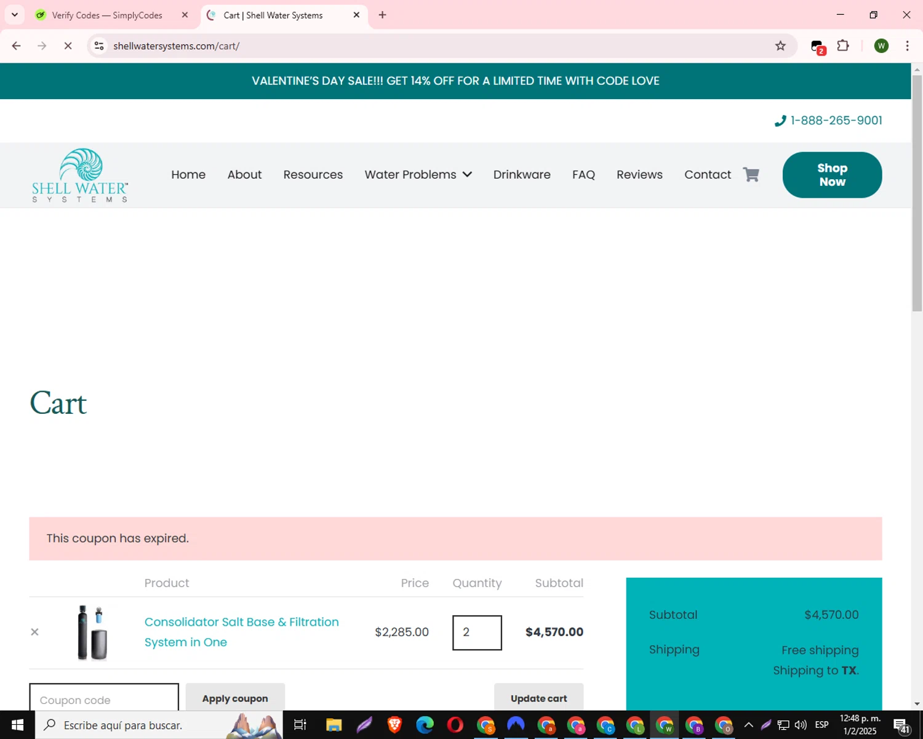Launch Brave browser from the taskbar
This screenshot has width=923, height=739.
(x=394, y=725)
